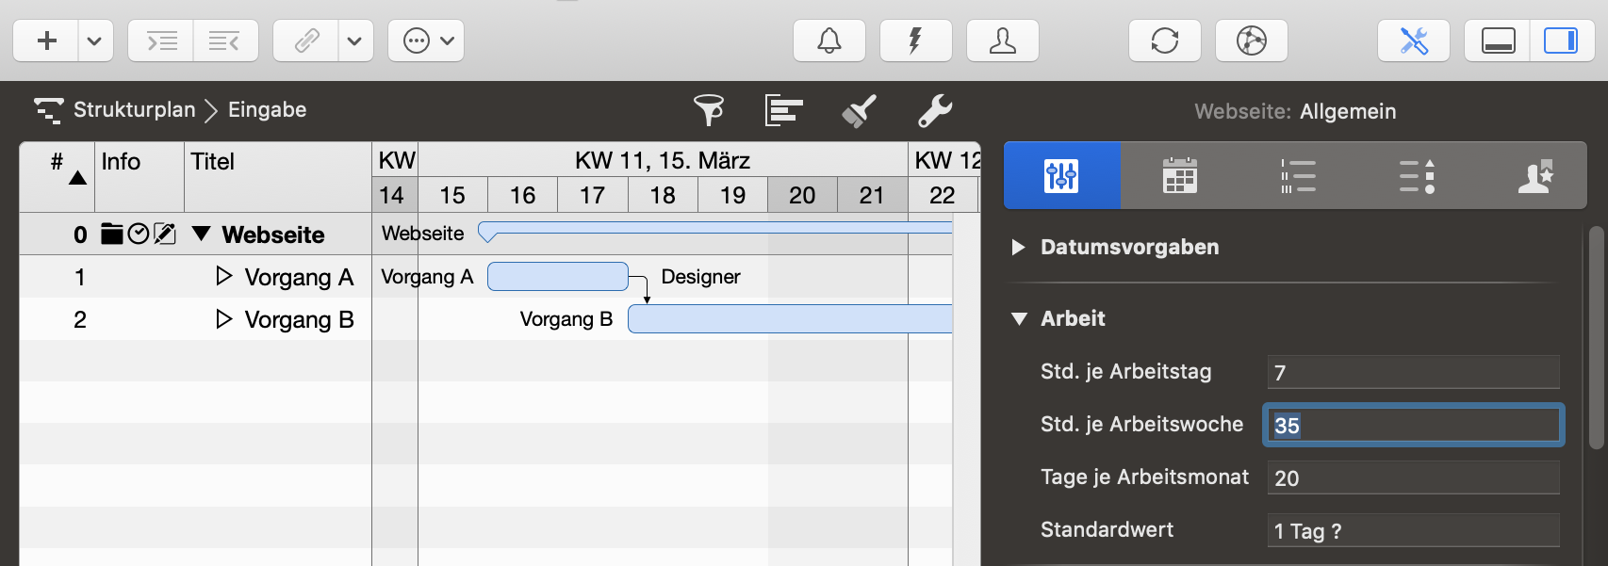Open the calendar tab in inspector

1179,176
